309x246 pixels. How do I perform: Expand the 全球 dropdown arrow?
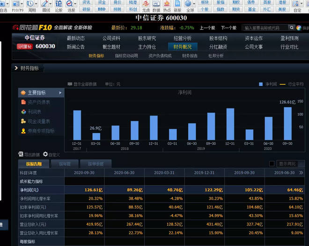click(194, 4)
